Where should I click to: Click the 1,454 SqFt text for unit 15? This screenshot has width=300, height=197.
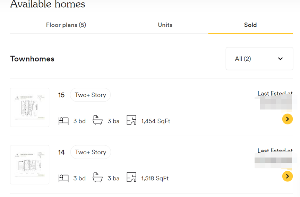pyautogui.click(x=156, y=121)
